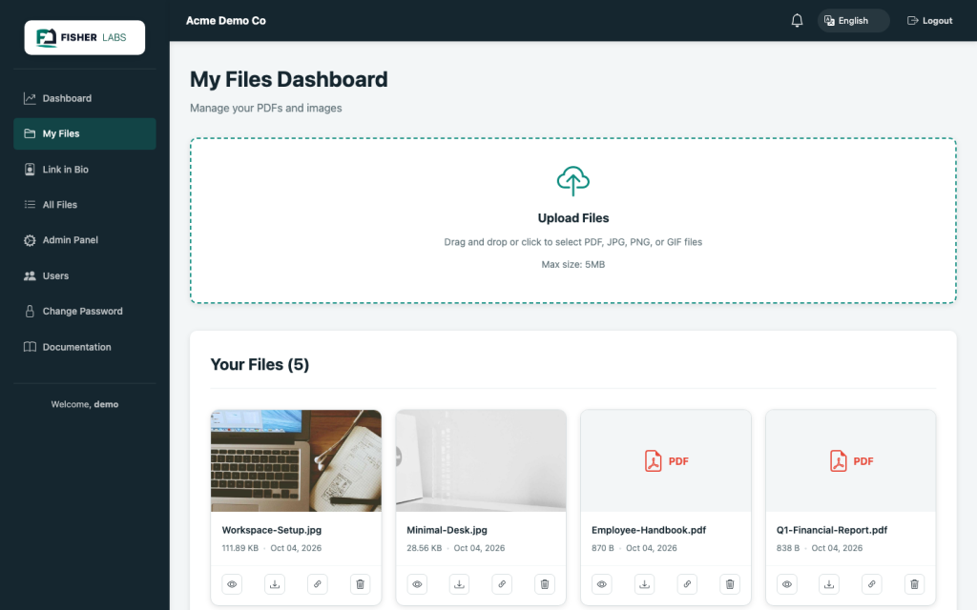Click the Employee-Handbook.pdf file name
The width and height of the screenshot is (977, 610).
pos(649,530)
